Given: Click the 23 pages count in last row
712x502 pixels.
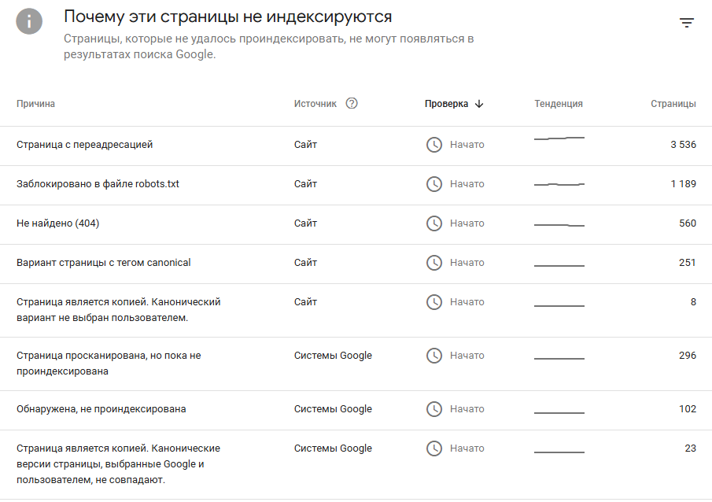Looking at the screenshot, I should pyautogui.click(x=690, y=448).
